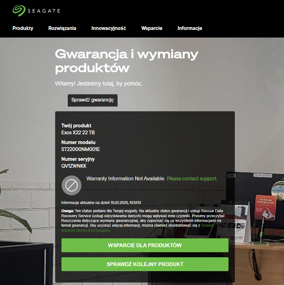Open the Wsparcie menu

coord(152,28)
